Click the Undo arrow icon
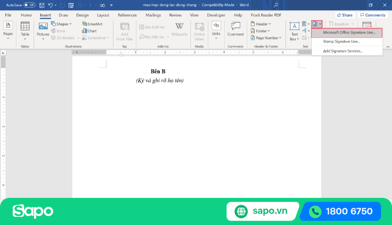Image resolution: width=392 pixels, height=225 pixels. click(51, 5)
